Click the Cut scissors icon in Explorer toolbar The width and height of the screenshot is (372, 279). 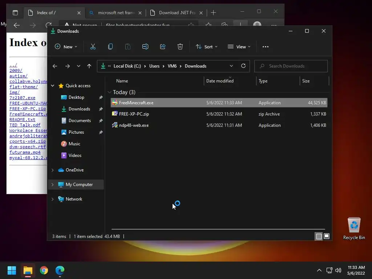coord(93,47)
